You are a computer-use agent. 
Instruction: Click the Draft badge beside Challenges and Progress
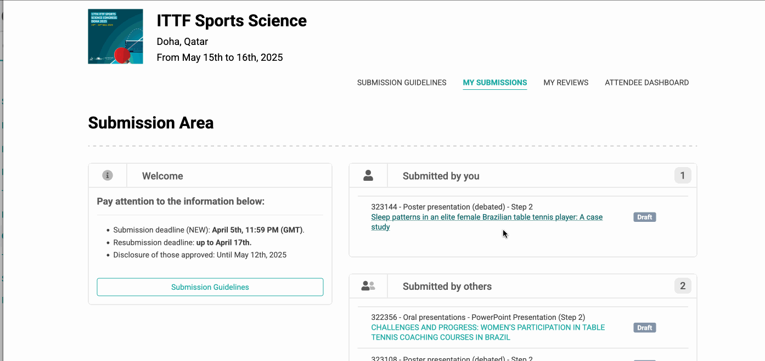645,328
